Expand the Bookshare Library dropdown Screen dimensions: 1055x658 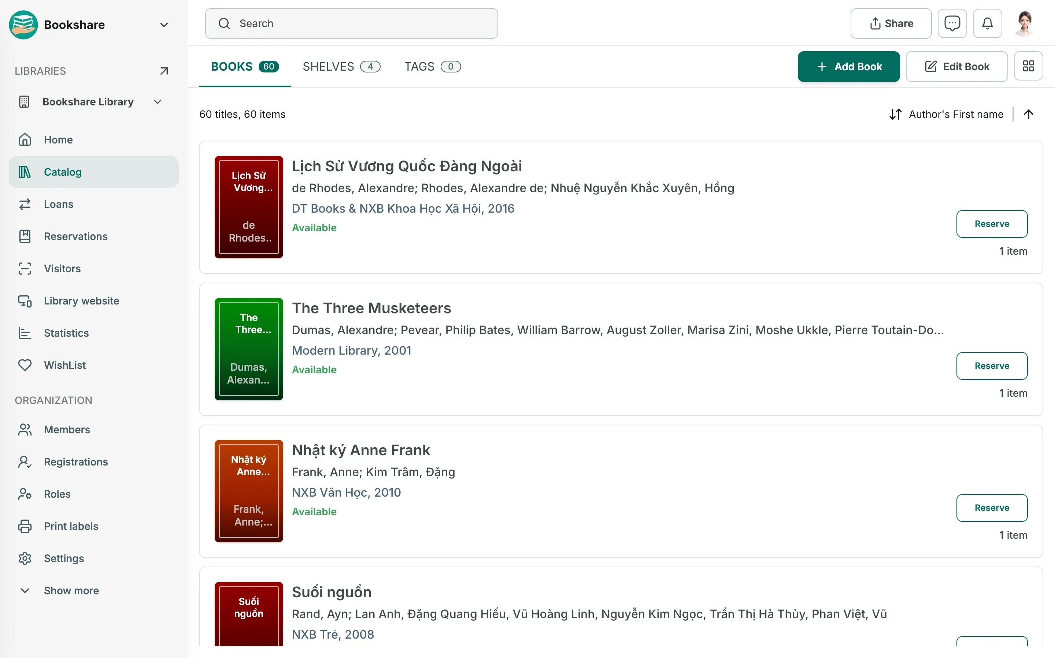[x=158, y=102]
